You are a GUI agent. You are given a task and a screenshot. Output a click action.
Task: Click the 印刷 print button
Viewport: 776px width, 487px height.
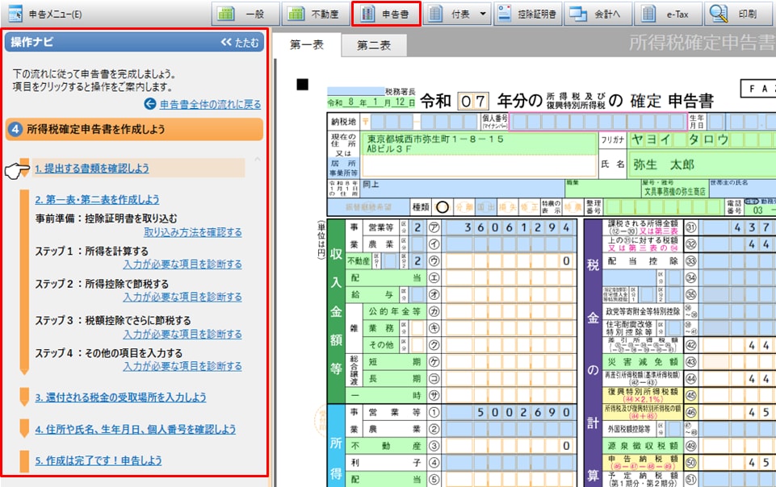tap(737, 14)
